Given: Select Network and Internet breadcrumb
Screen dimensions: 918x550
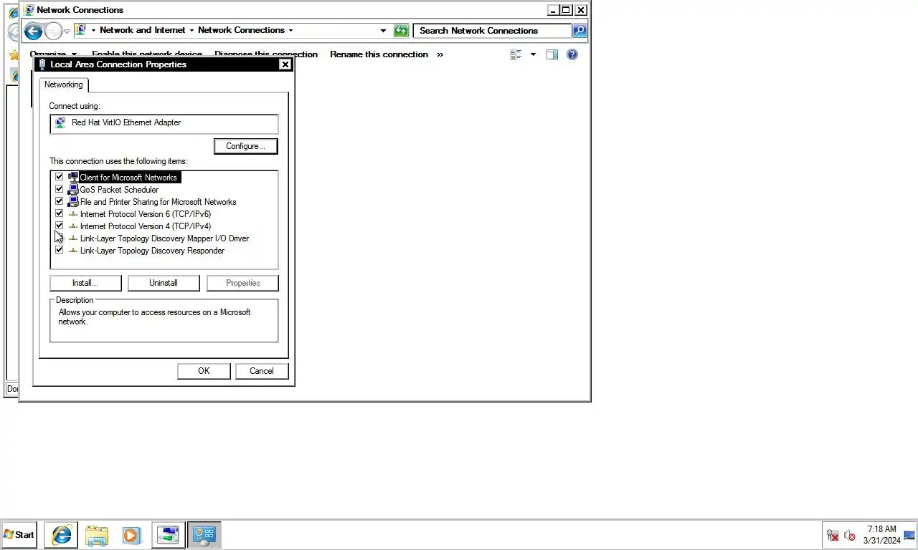Looking at the screenshot, I should 142,30.
